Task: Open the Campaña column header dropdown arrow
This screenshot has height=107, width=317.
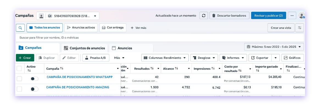Action: point(118,69)
